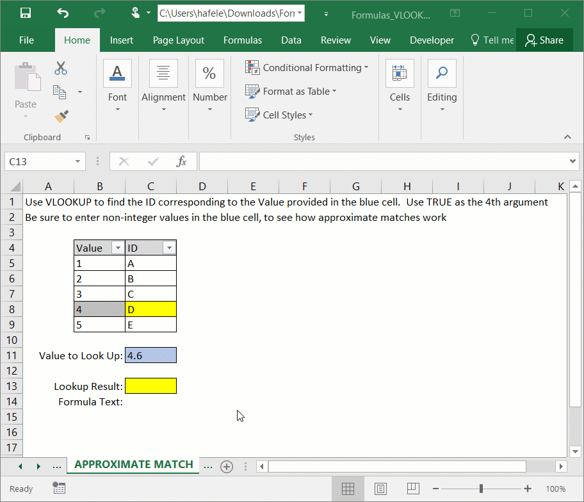Expand the Number group
The width and height of the screenshot is (584, 502).
(x=209, y=86)
